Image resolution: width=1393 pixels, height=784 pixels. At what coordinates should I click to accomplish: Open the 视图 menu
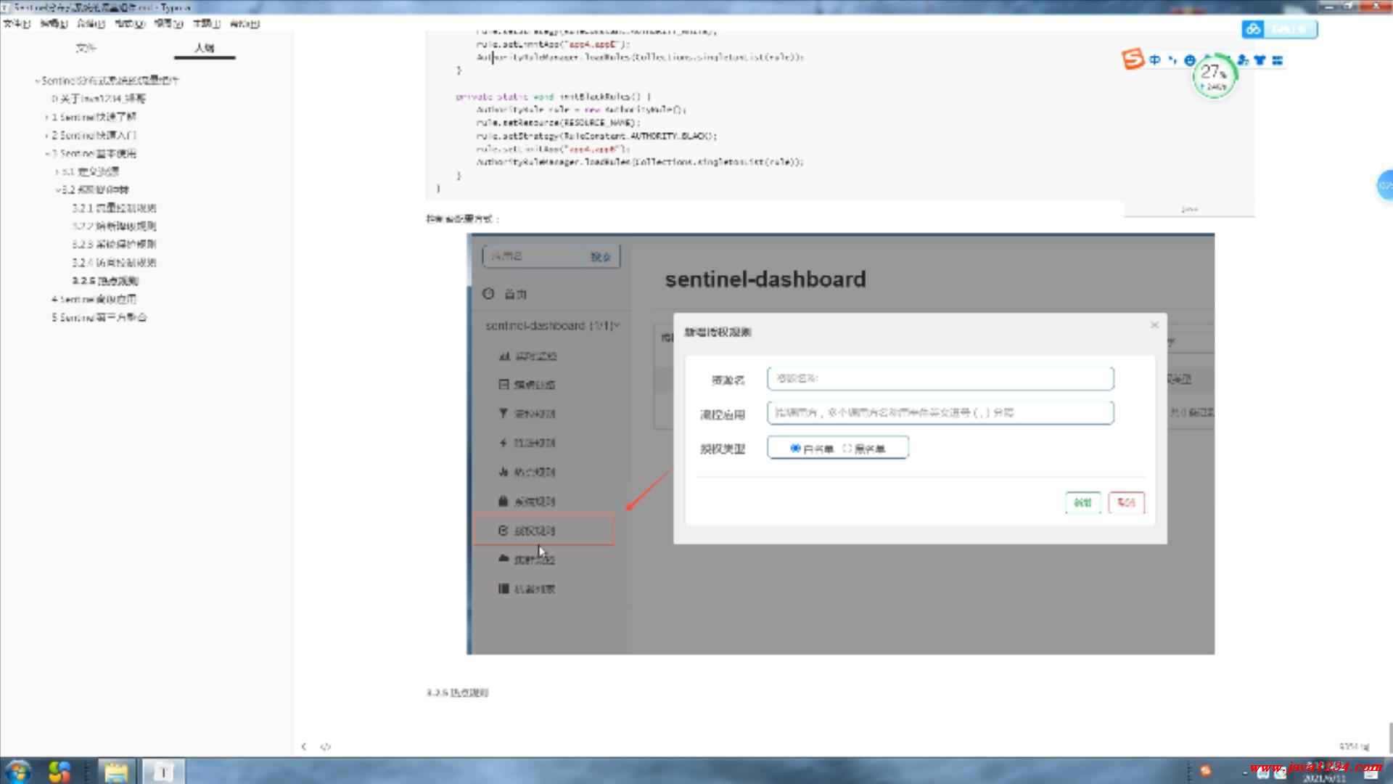[168, 24]
